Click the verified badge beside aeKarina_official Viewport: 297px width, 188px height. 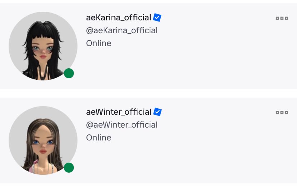157,18
